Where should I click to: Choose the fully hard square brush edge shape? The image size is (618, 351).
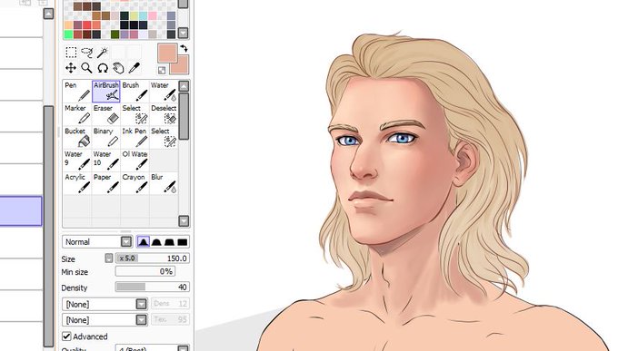click(182, 241)
